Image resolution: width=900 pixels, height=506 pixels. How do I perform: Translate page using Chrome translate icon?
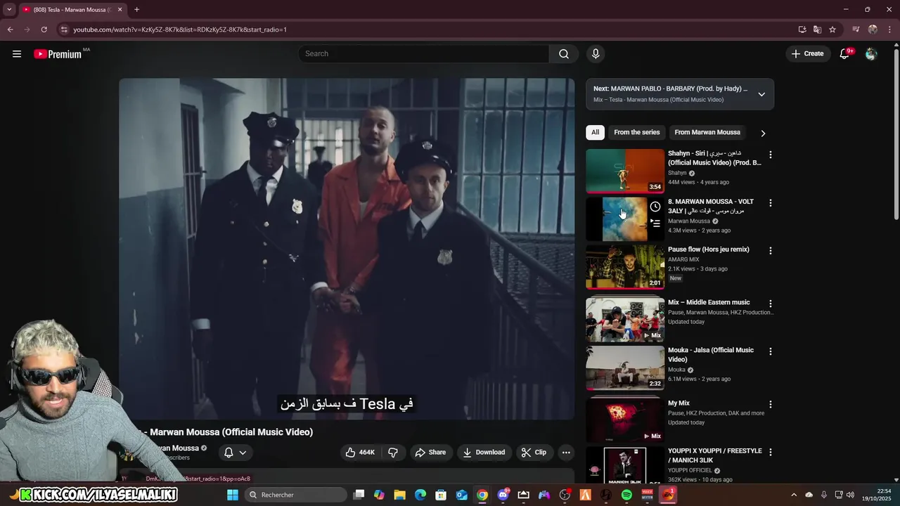click(817, 30)
